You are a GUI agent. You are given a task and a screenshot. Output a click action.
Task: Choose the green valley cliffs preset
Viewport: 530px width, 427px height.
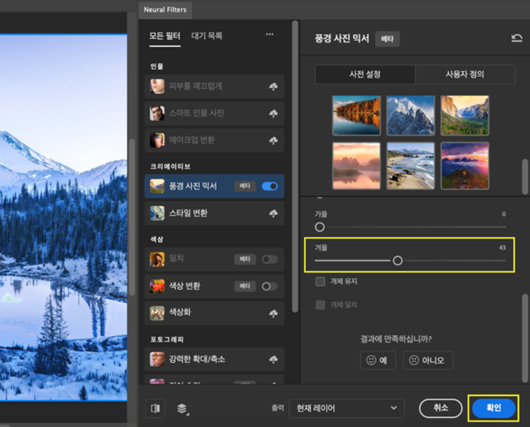point(465,115)
